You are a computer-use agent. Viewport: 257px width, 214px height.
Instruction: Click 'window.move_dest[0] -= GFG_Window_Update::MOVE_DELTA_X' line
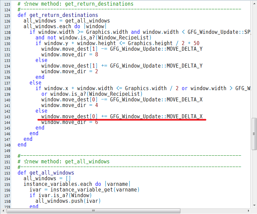122,100
